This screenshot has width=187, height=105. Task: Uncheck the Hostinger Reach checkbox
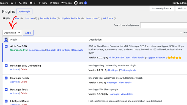click(x=6, y=78)
